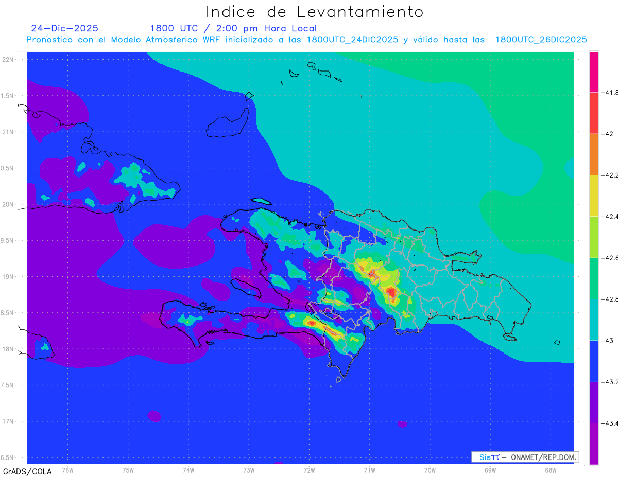This screenshot has height=477, width=618.
Task: Pick the red segment between -41.8 and -42
Action: click(x=594, y=113)
